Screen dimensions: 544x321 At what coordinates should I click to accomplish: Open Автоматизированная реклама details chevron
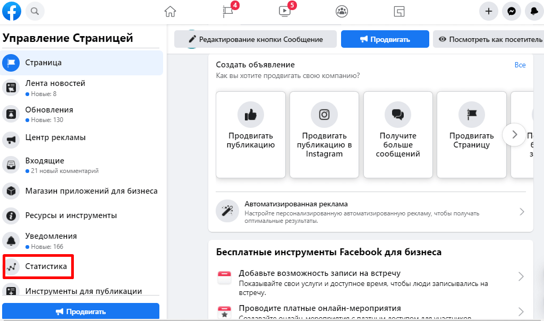click(x=522, y=211)
